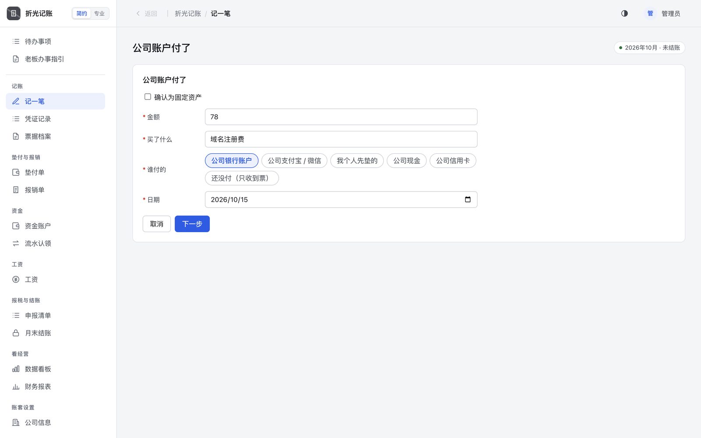Click the 折光记账 app logo icon
This screenshot has height=438, width=701.
[x=14, y=14]
